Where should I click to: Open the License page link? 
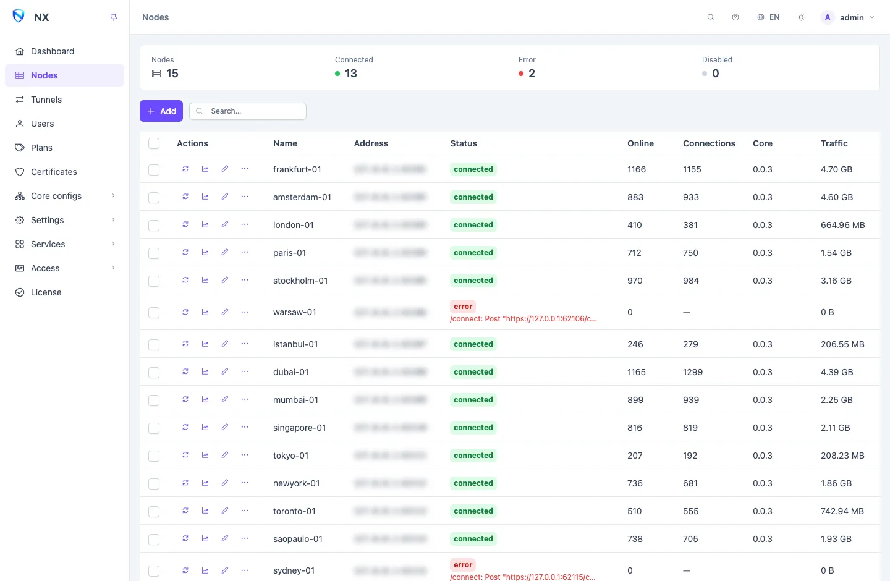tap(64, 292)
